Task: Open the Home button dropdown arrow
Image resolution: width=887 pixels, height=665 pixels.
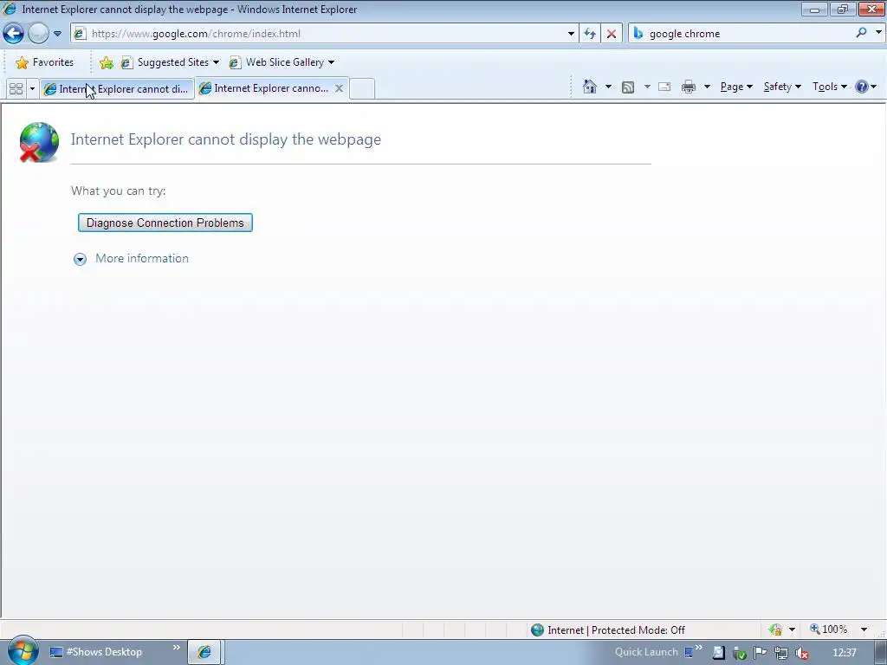Action: (608, 87)
